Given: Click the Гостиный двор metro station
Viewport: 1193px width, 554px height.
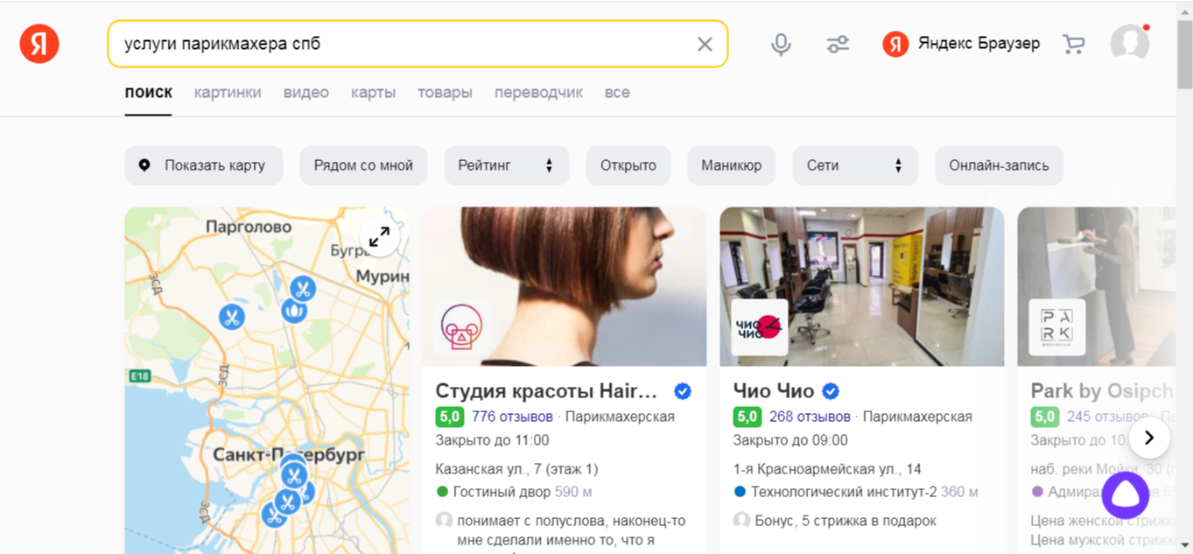Looking at the screenshot, I should (502, 492).
